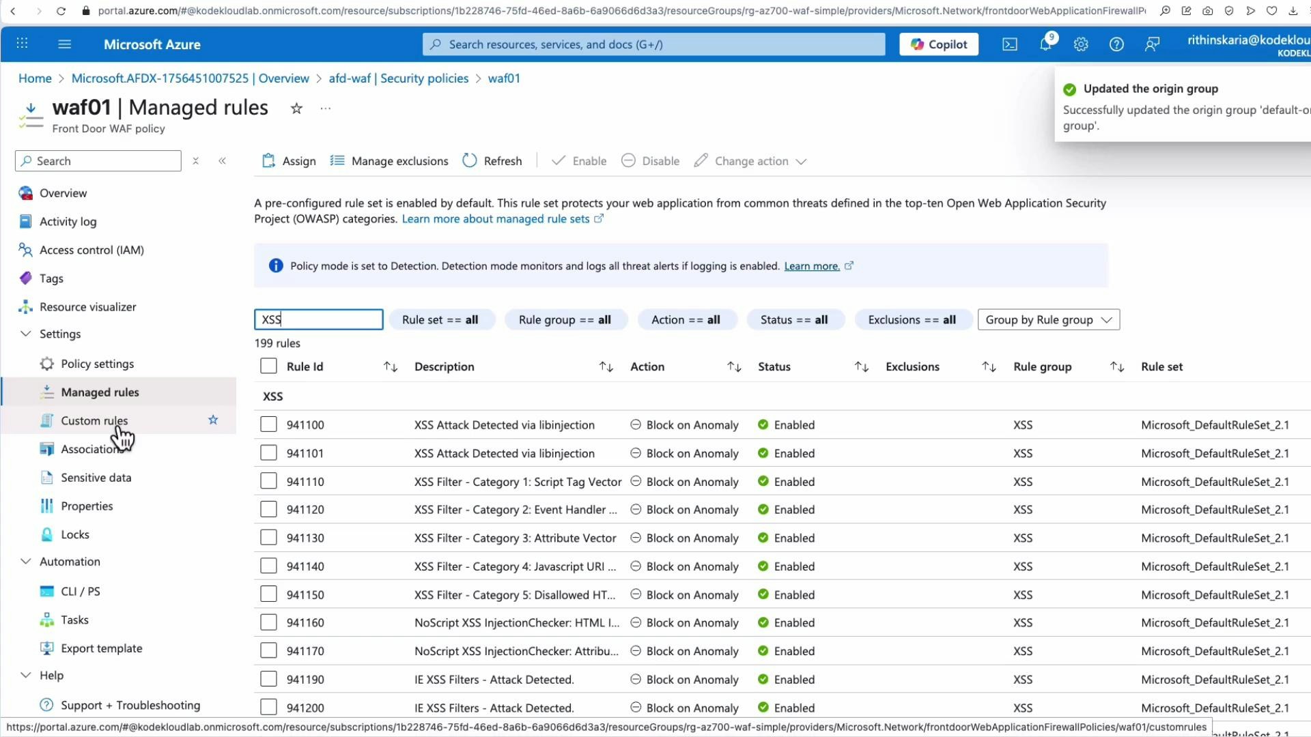Open the Help pane
Image resolution: width=1311 pixels, height=737 pixels.
[x=1116, y=44]
